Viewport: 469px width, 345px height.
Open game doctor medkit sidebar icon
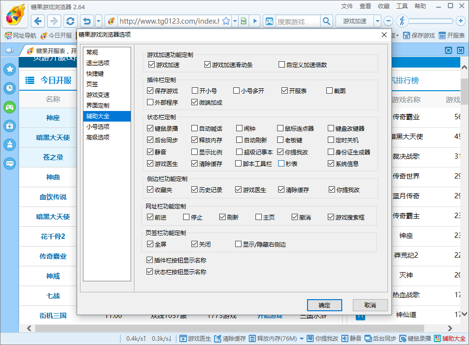[x=10, y=126]
